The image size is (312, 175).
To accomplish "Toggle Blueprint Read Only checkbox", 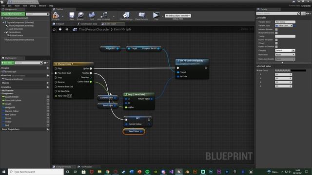I will coord(276,33).
